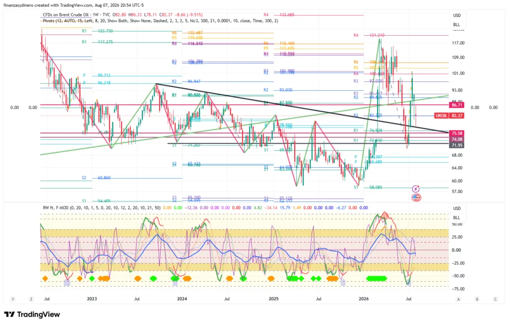Select USD currency button on main price chart
508x325 pixels.
coord(457,15)
